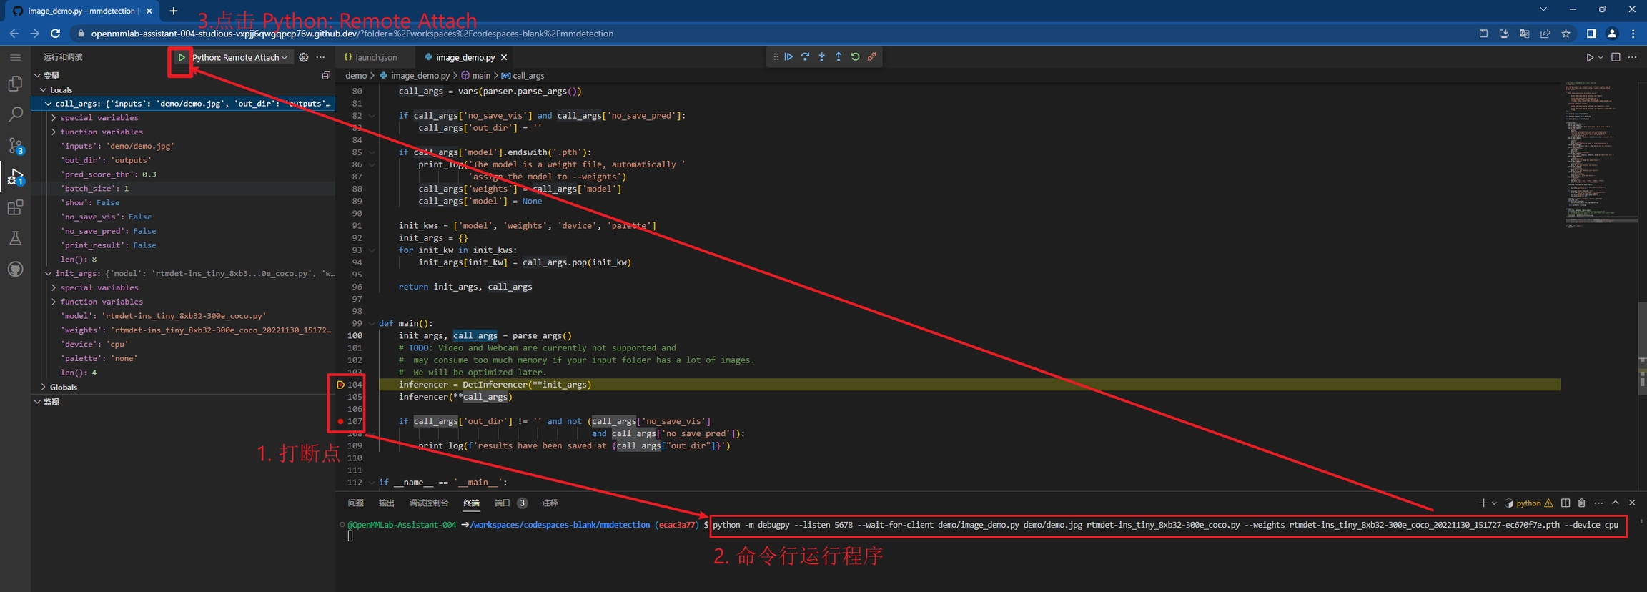This screenshot has height=592, width=1647.
Task: Click the Step Into debug icon
Action: (x=822, y=57)
